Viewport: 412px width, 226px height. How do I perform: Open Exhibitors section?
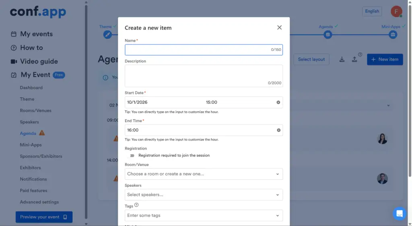point(30,167)
